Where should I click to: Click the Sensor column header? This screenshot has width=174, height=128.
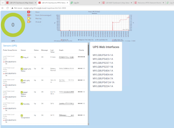[x=23, y=50]
